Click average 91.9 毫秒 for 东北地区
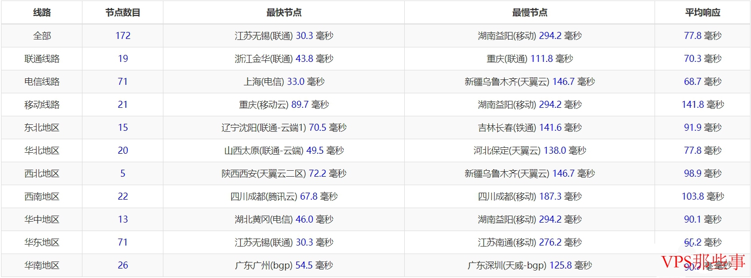 [x=703, y=128]
